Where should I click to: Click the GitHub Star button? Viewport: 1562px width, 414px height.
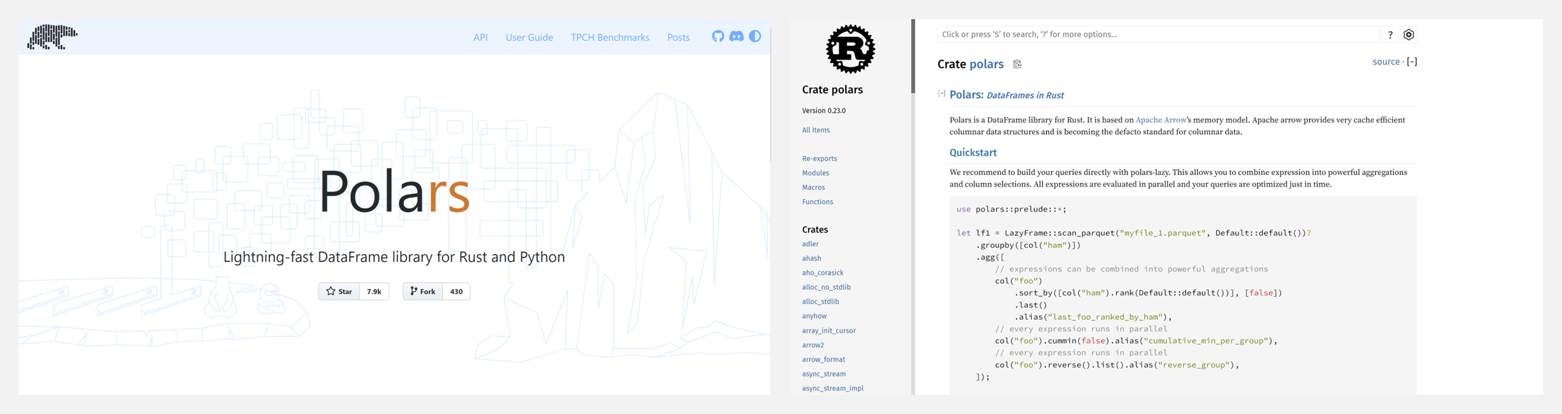click(339, 291)
